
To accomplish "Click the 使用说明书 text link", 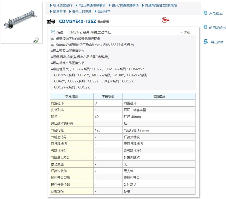I will pos(217,28).
